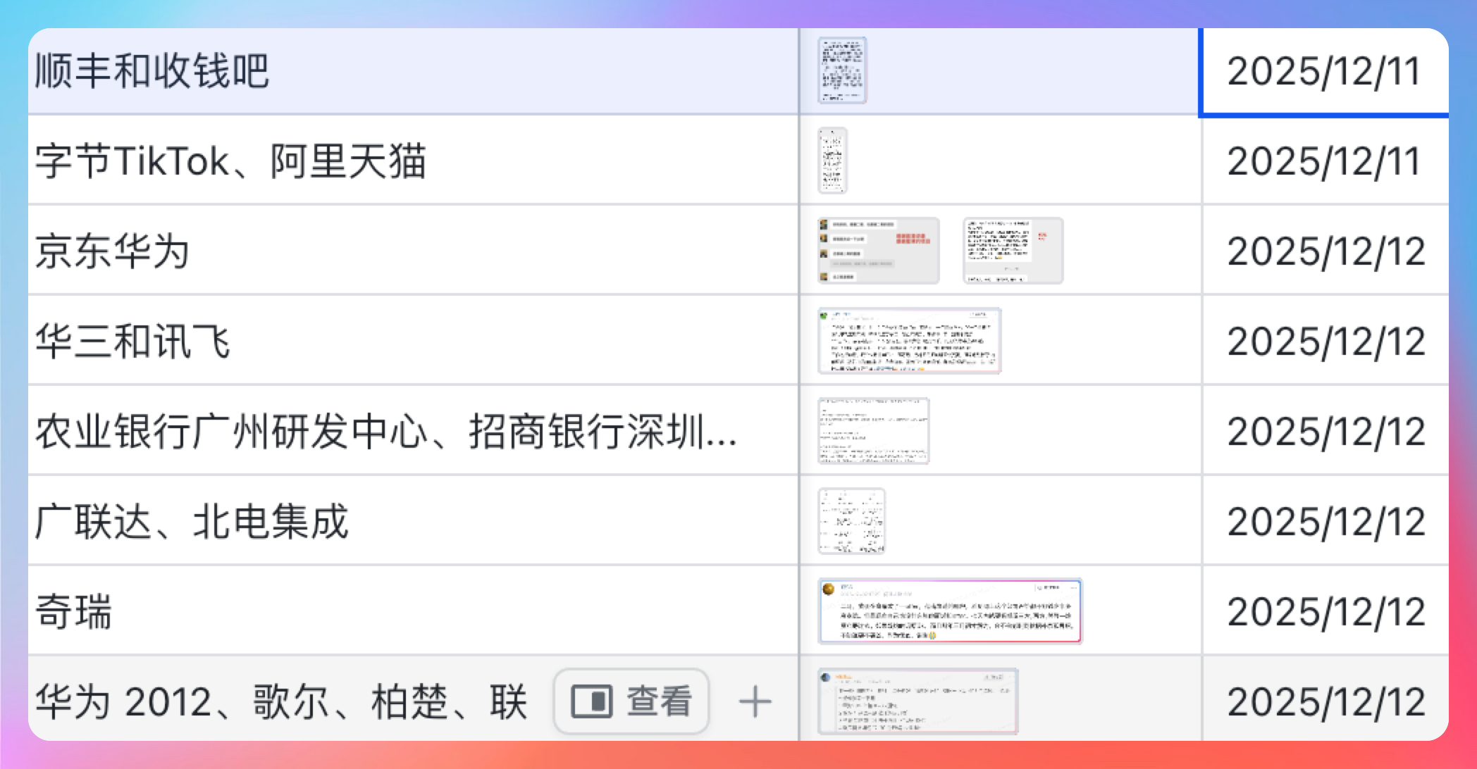1477x769 pixels.
Task: Open thumbnail in 华为 2012、歌尔 row
Action: click(917, 701)
